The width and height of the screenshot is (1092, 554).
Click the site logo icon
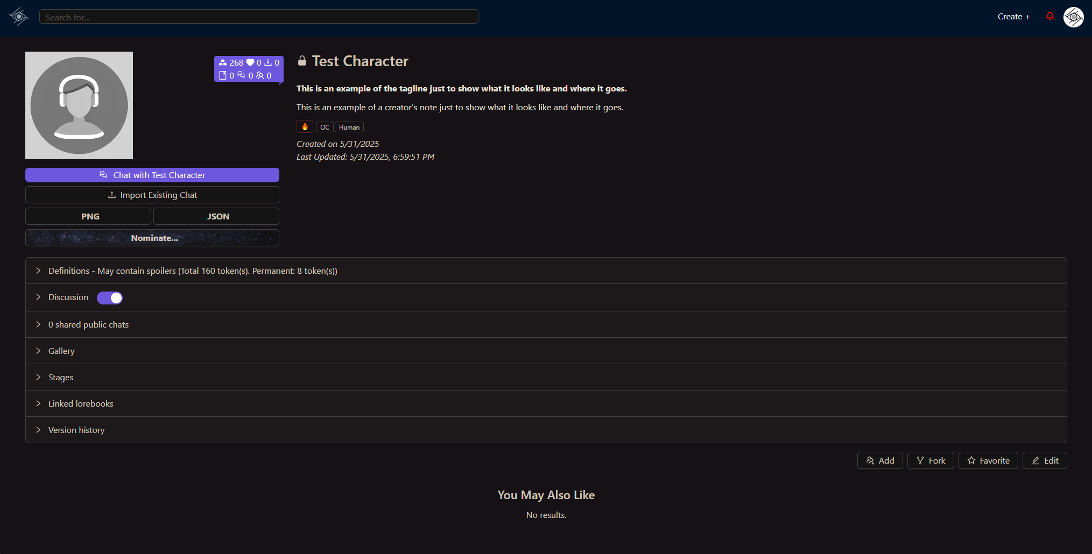[x=18, y=17]
